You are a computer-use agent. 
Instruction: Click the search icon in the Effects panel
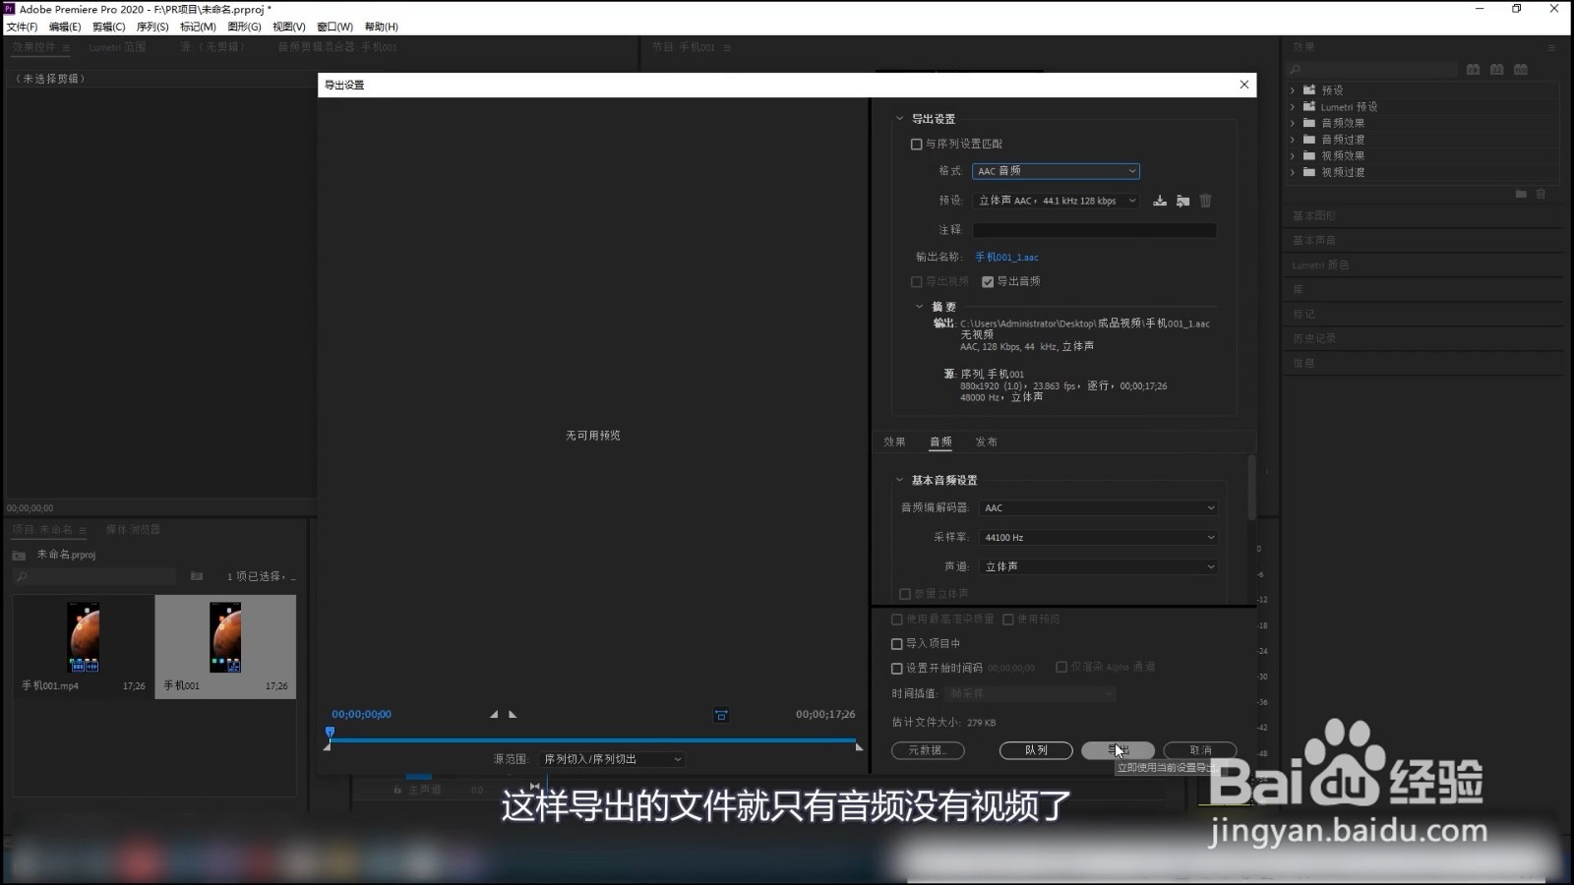click(1297, 69)
